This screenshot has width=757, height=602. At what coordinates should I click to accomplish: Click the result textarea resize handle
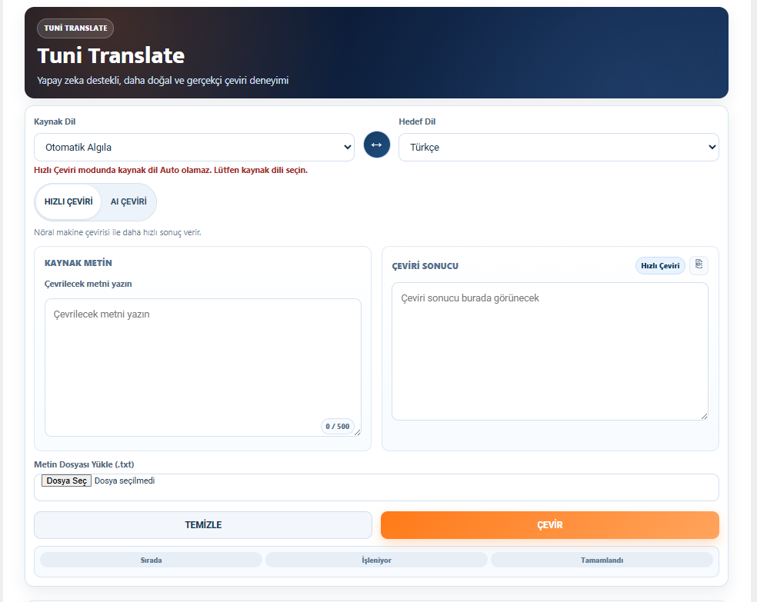[x=705, y=416]
